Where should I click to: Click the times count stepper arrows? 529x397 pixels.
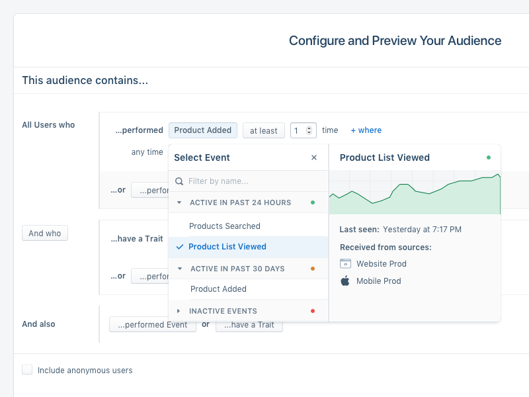click(x=311, y=130)
